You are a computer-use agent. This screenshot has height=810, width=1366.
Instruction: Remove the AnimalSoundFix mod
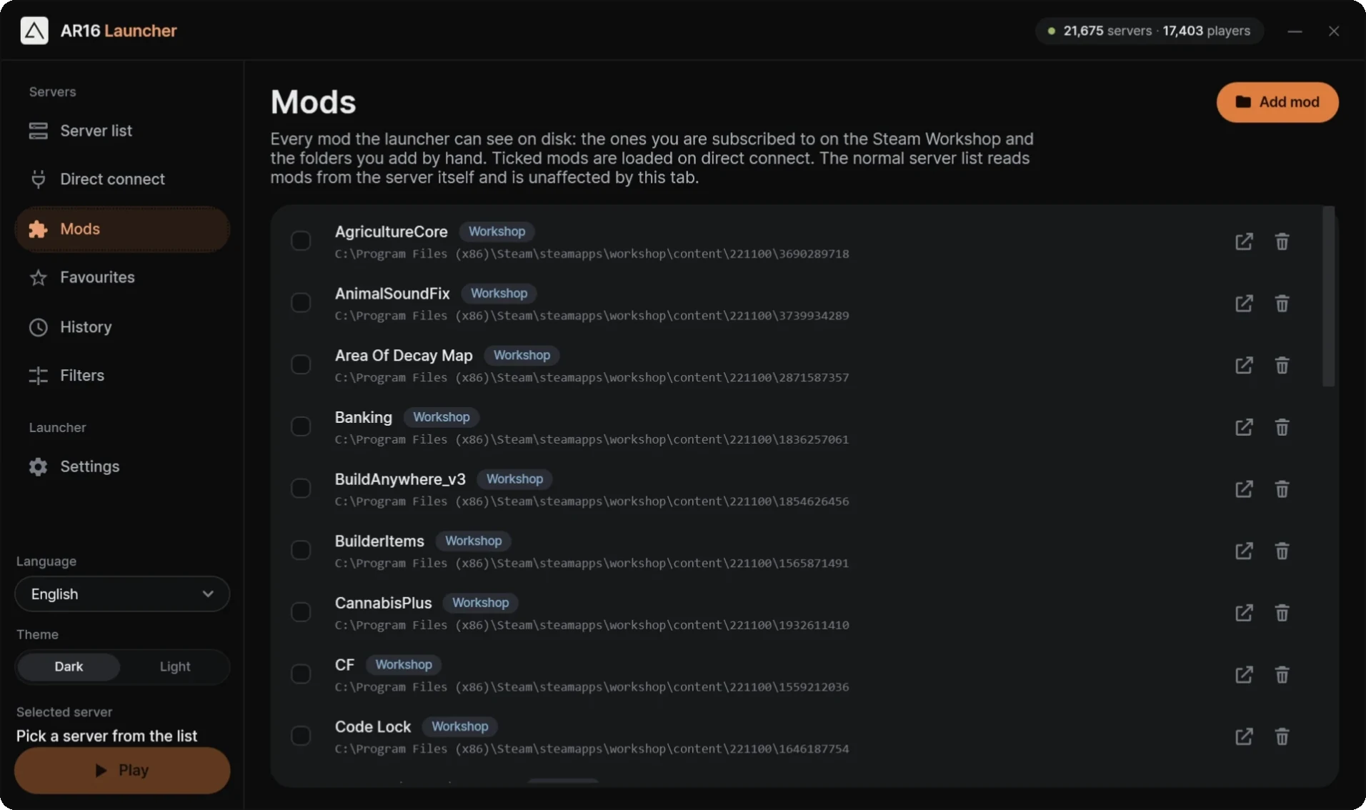click(x=1282, y=304)
